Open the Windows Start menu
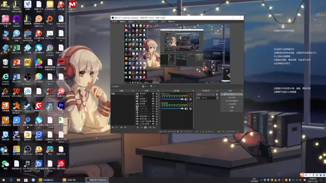The width and height of the screenshot is (326, 183). click(3, 180)
